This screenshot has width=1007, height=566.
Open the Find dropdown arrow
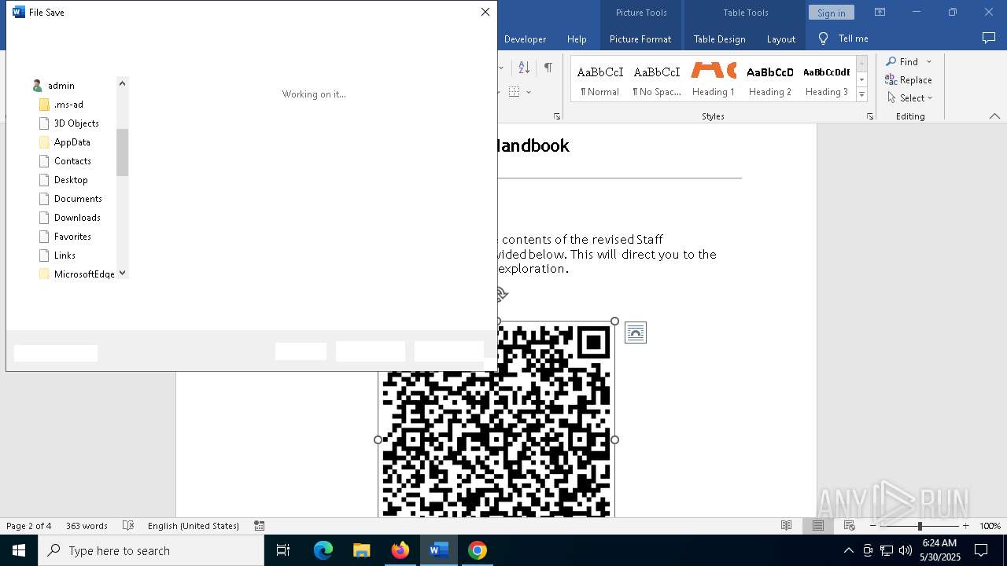point(928,61)
